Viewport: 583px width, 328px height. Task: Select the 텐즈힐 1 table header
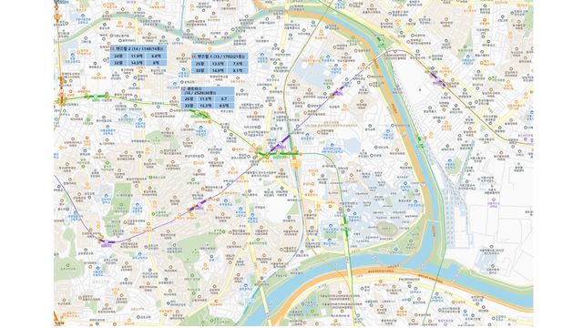[x=220, y=56]
